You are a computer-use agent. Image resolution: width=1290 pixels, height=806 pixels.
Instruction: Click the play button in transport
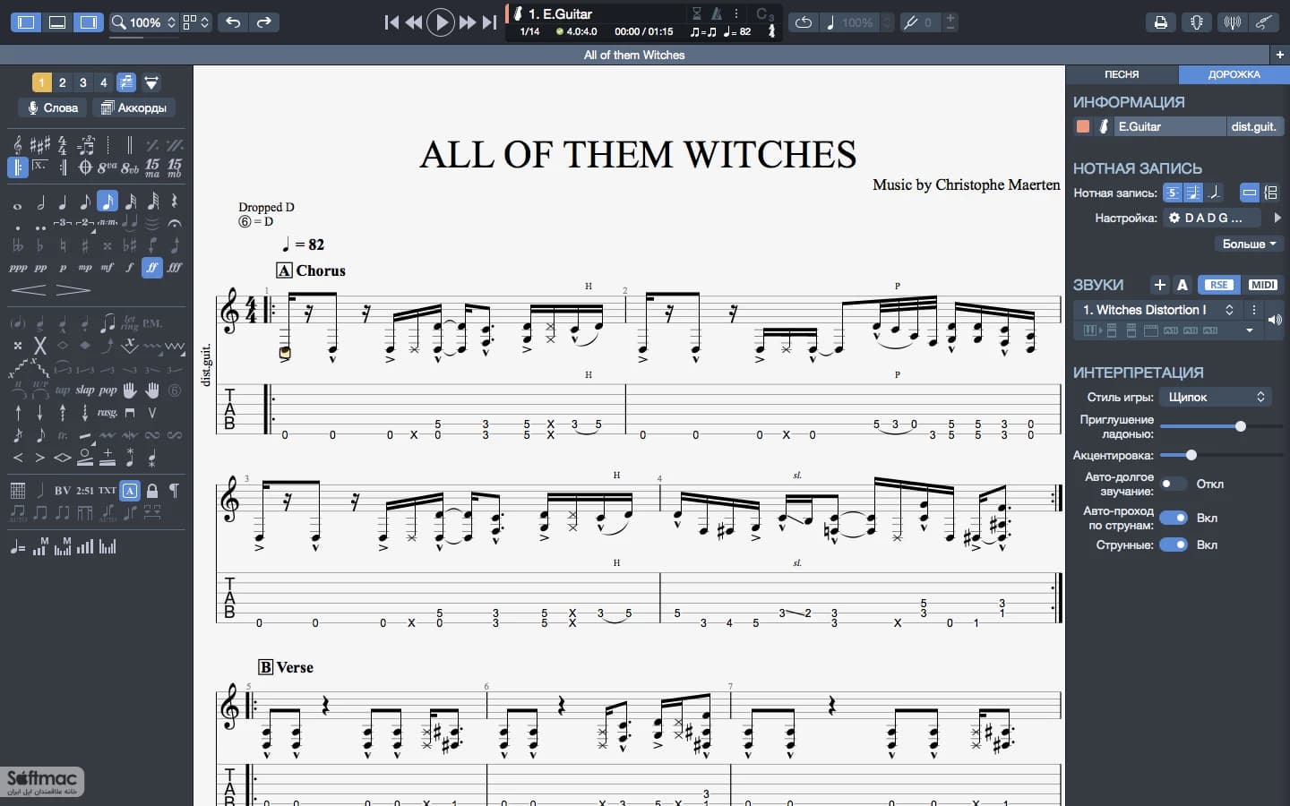point(441,22)
